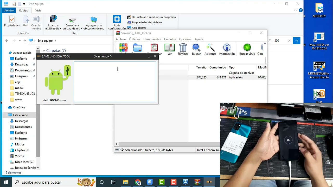Open WinRAR from the taskbar

click(x=197, y=182)
